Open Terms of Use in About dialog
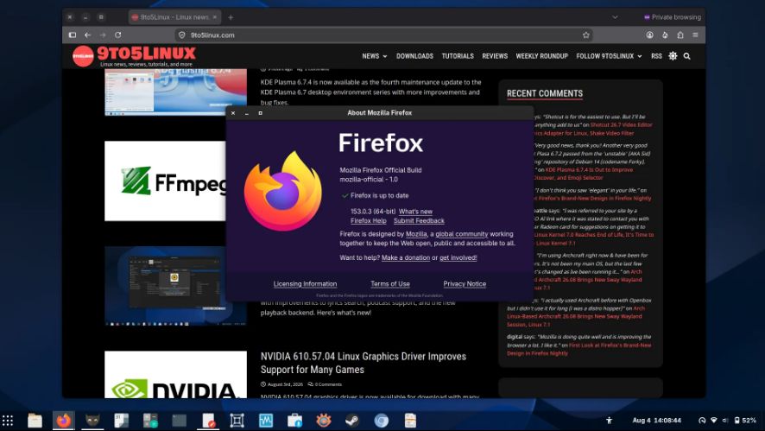The height and width of the screenshot is (431, 765). pyautogui.click(x=389, y=283)
